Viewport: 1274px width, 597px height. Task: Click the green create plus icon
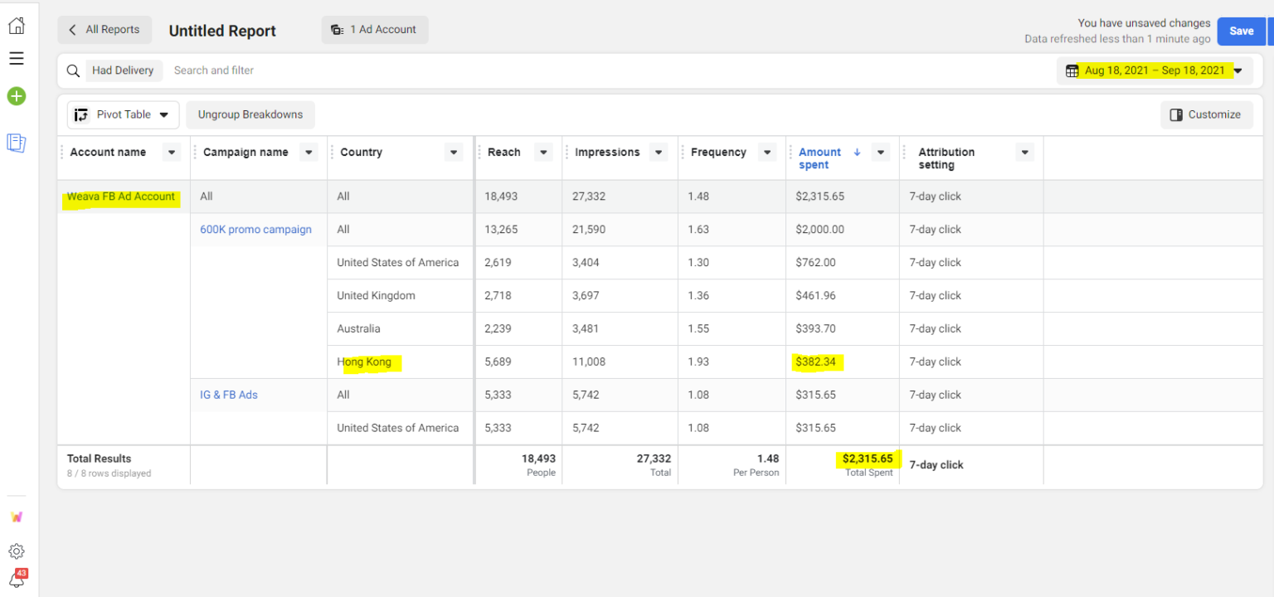click(17, 96)
